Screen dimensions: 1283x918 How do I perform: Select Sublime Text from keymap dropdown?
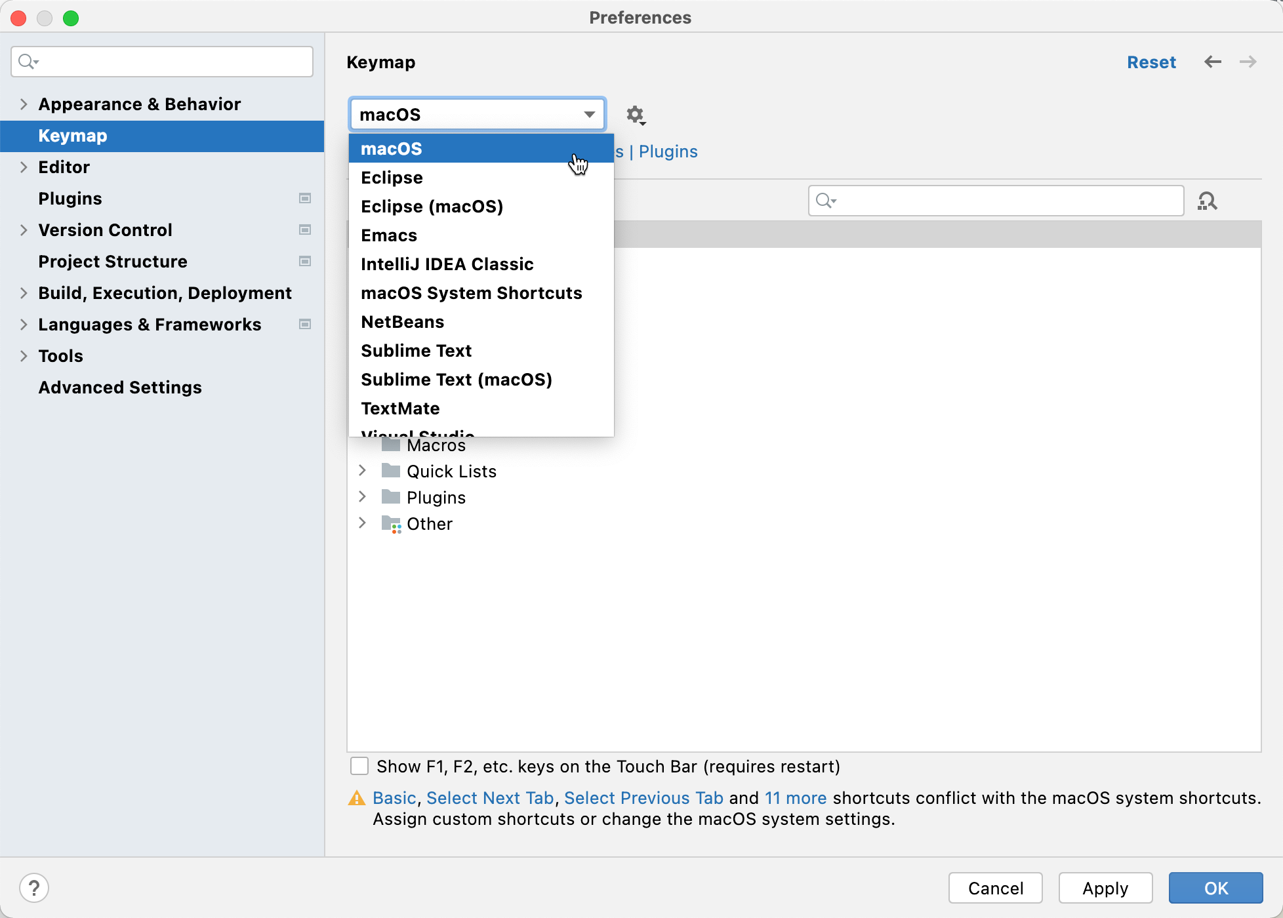point(415,351)
